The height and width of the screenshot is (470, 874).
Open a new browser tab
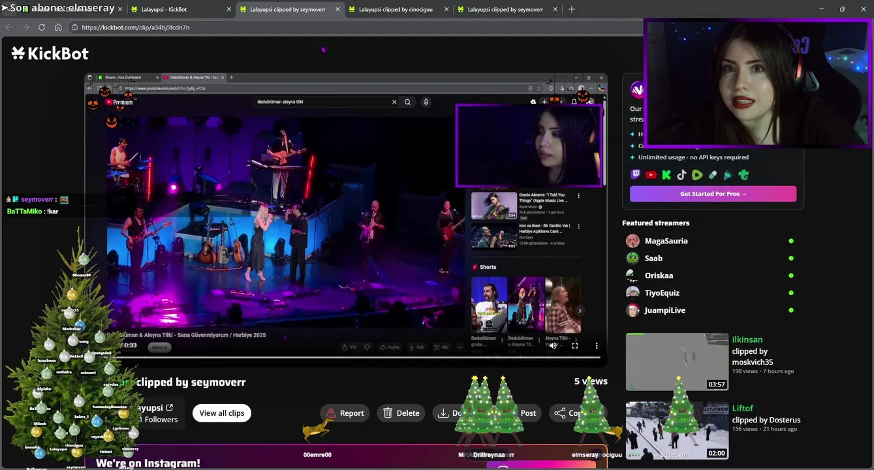pos(572,9)
